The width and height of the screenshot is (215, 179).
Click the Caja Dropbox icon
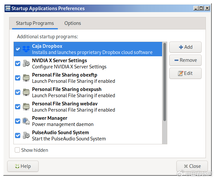point(26,49)
